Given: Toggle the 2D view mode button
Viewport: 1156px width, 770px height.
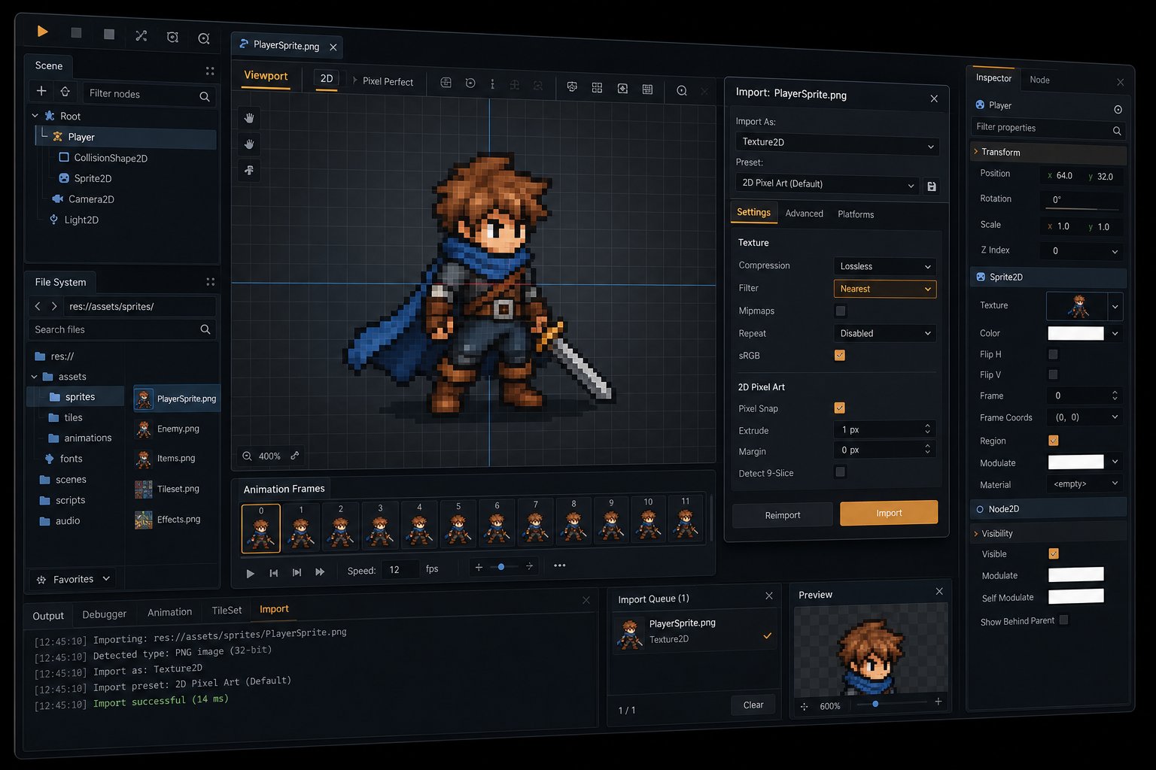Looking at the screenshot, I should 327,79.
